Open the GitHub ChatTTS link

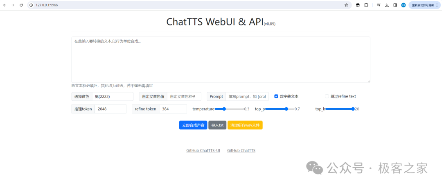pos(241,150)
